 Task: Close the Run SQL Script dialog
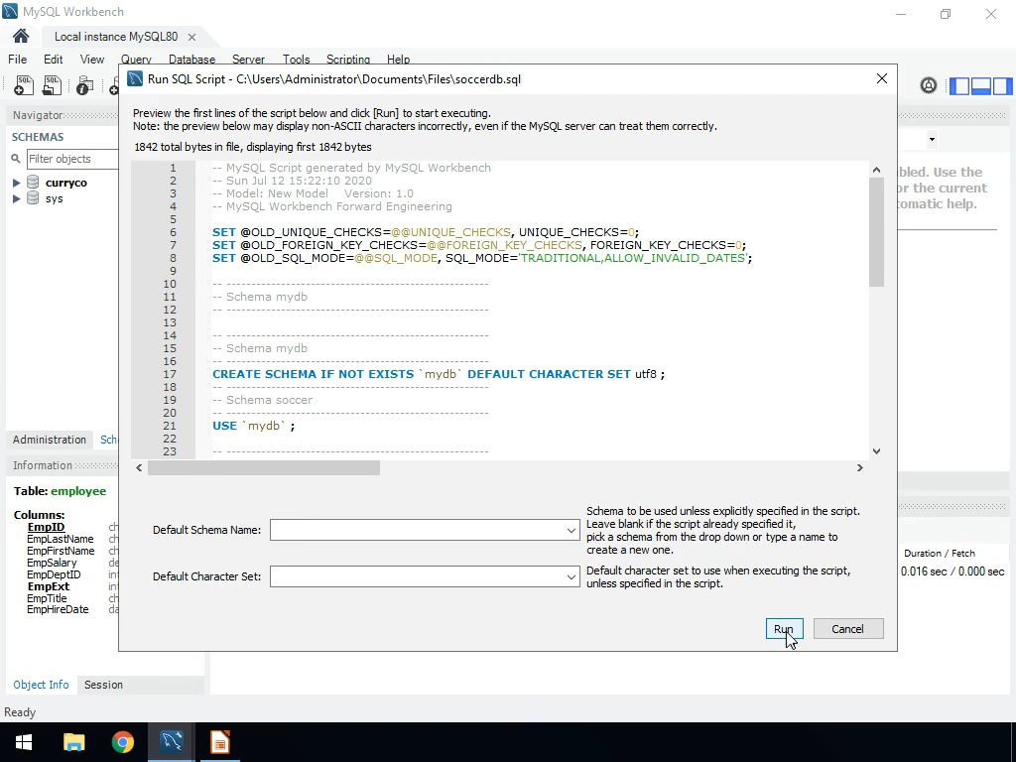coord(882,78)
